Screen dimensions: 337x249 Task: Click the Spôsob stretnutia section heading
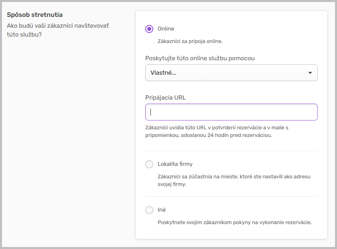[35, 15]
